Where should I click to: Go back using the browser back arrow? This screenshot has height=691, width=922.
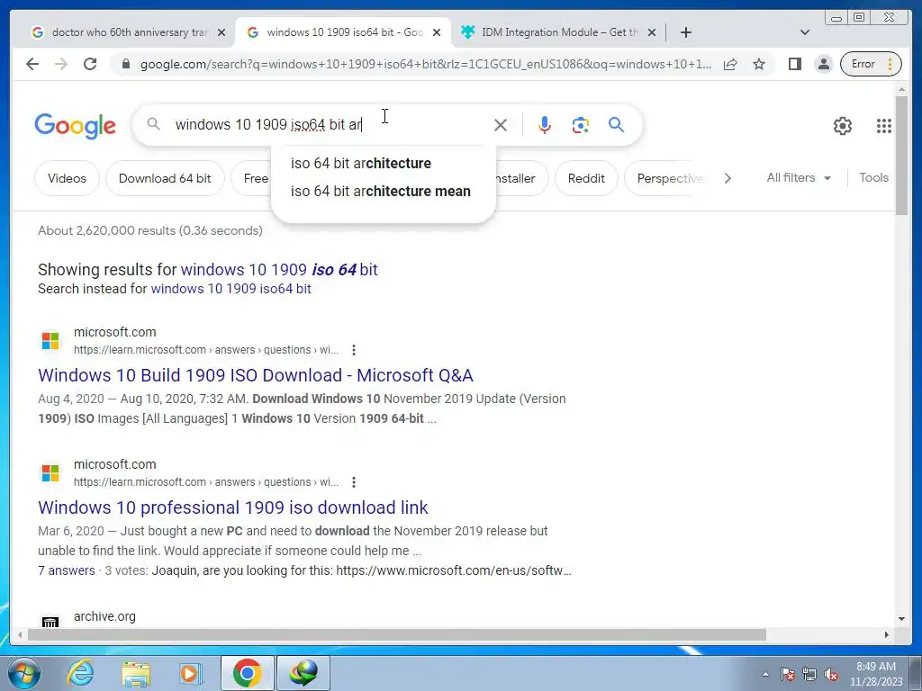pos(32,64)
